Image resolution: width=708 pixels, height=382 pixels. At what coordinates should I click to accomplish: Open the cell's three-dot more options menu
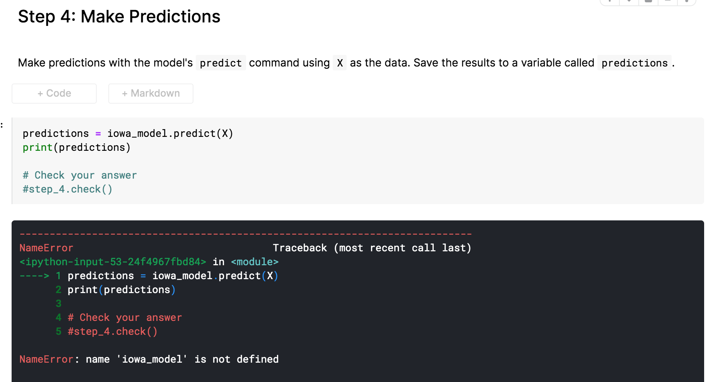686,2
